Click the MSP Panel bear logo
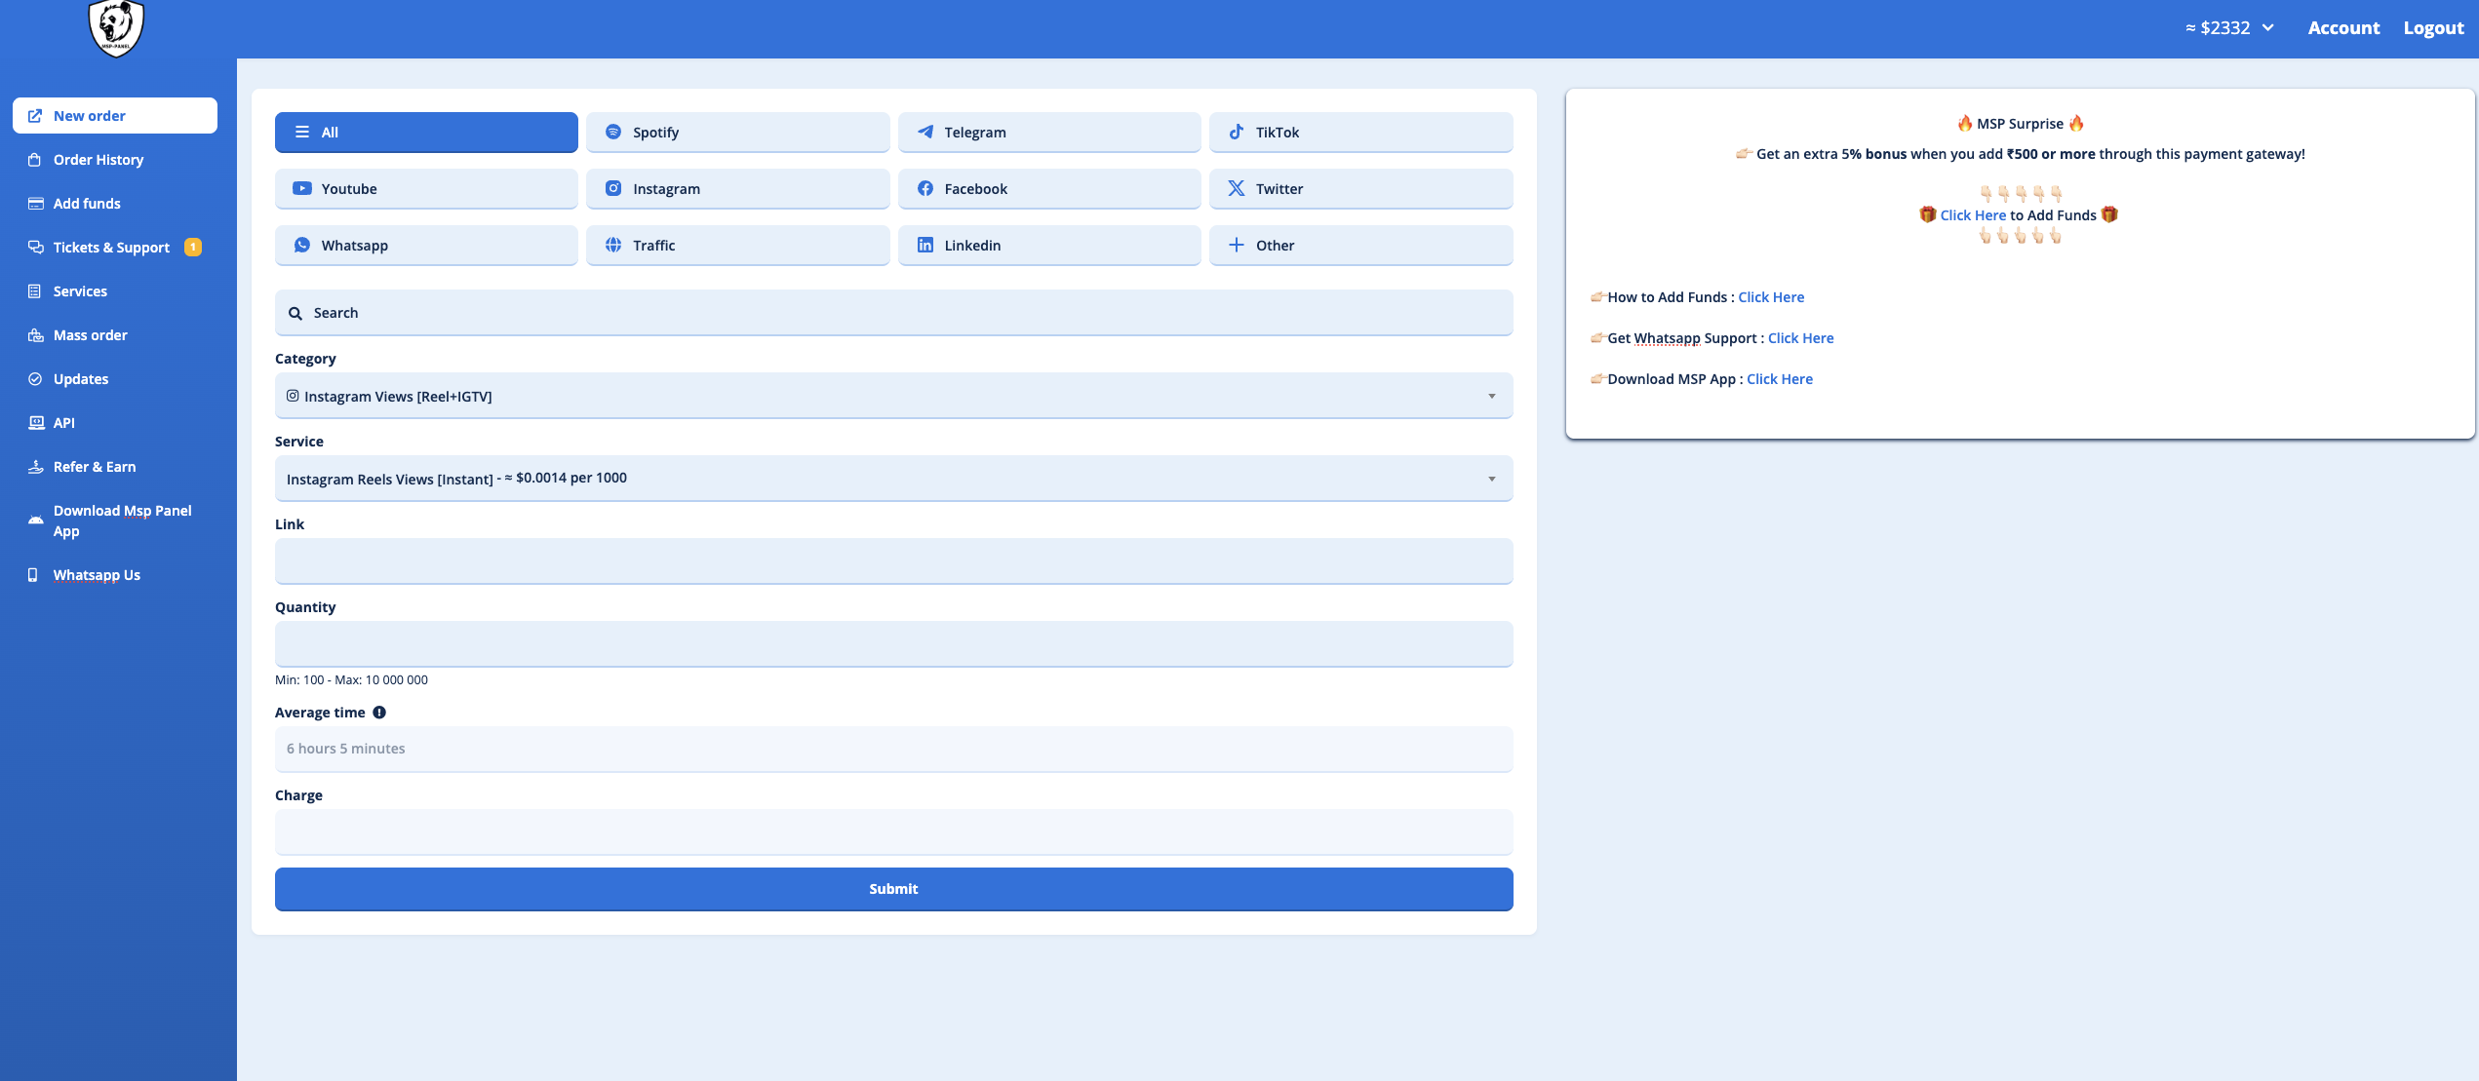The image size is (2479, 1081). (x=116, y=27)
